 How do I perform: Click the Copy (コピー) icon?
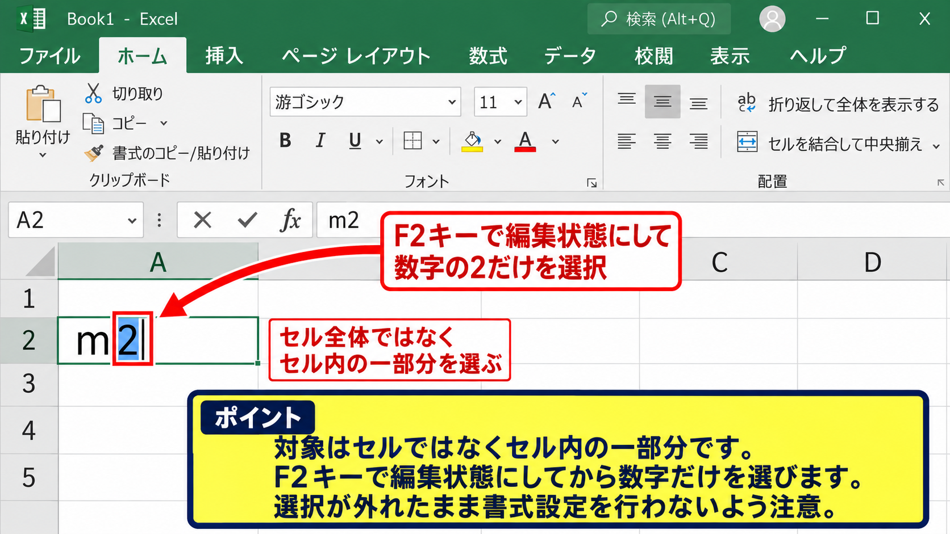pos(93,123)
